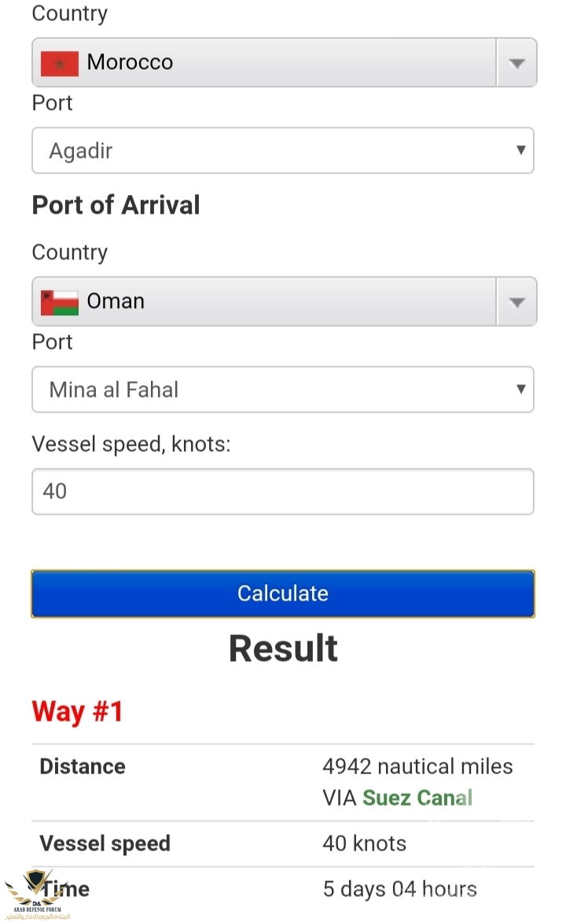This screenshot has width=566, height=922.
Task: Click the Oman flag icon
Action: click(60, 303)
